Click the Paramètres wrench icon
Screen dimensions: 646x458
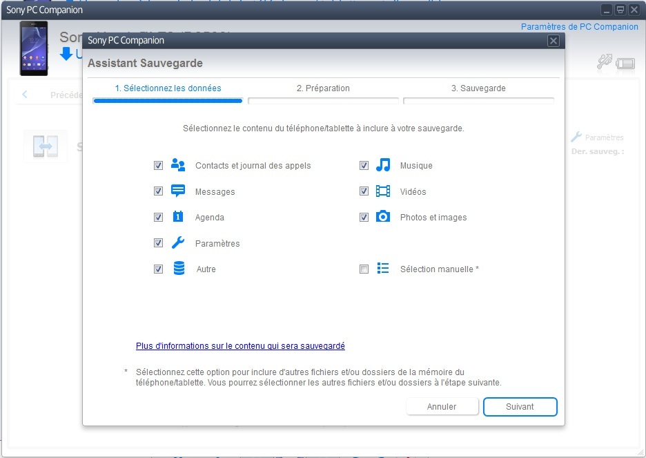[178, 243]
